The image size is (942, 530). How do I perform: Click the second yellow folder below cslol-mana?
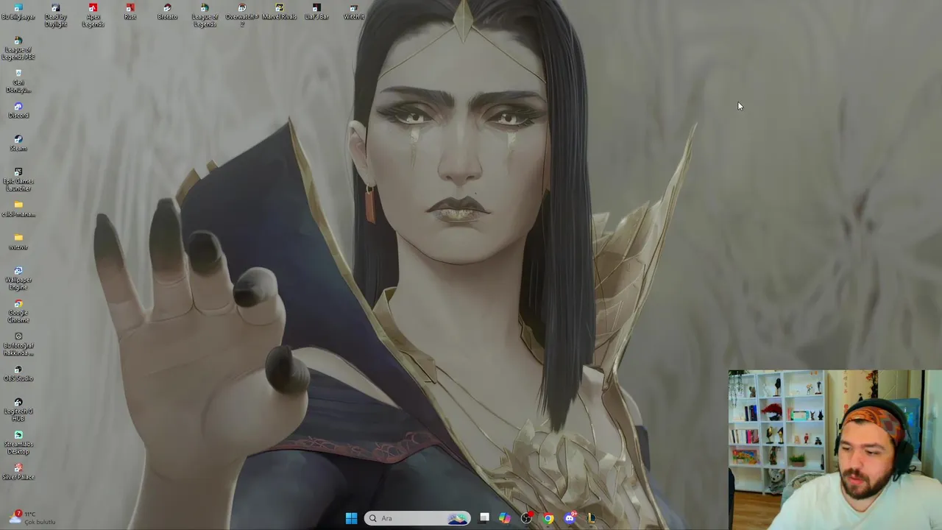point(18,242)
